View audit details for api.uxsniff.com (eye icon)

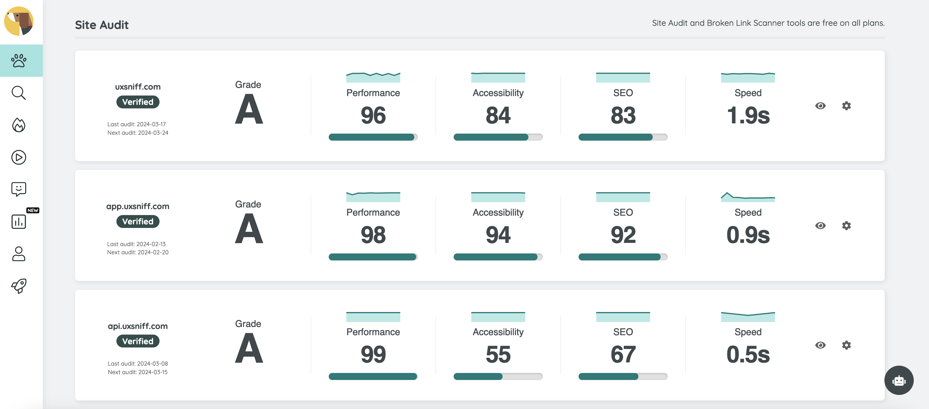(820, 345)
